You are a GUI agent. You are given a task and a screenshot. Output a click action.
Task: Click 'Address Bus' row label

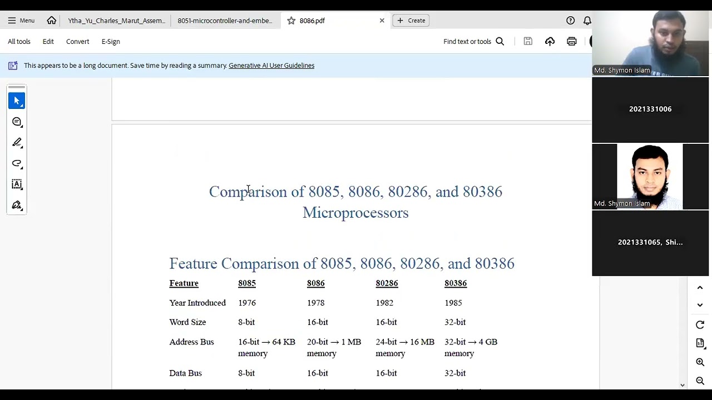(x=191, y=342)
